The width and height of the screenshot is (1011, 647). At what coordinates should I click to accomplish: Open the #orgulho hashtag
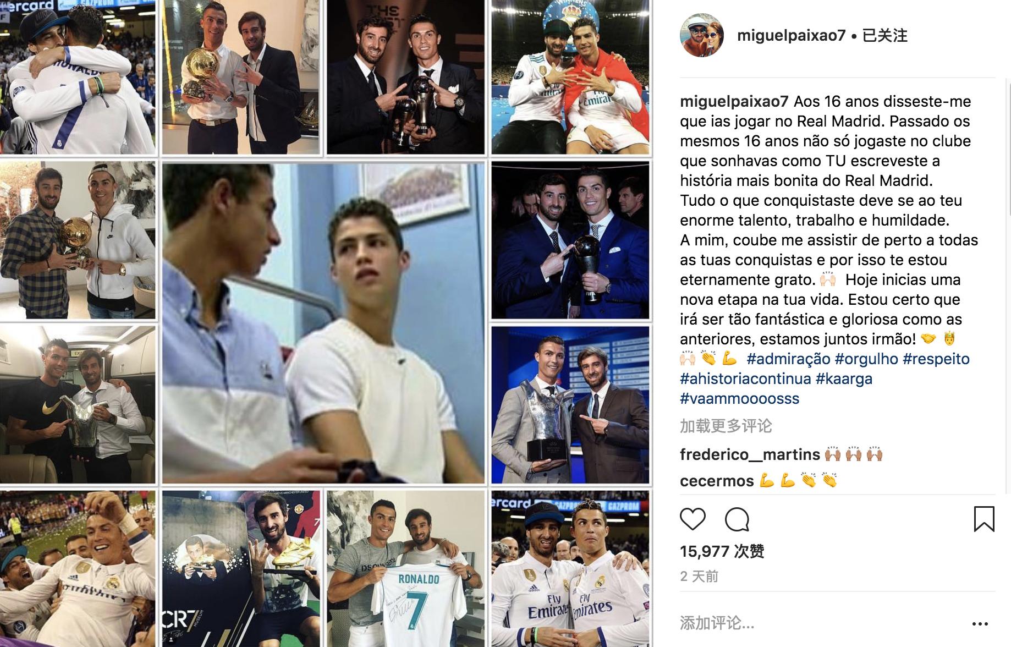point(866,359)
